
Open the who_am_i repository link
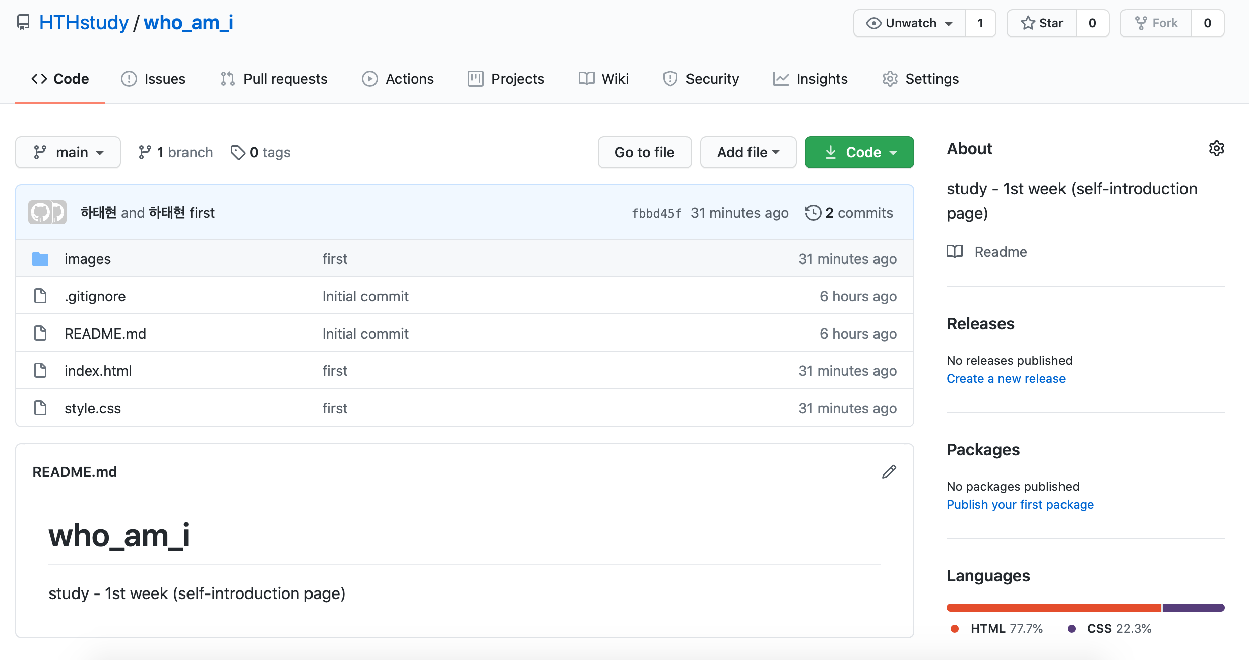pyautogui.click(x=189, y=23)
